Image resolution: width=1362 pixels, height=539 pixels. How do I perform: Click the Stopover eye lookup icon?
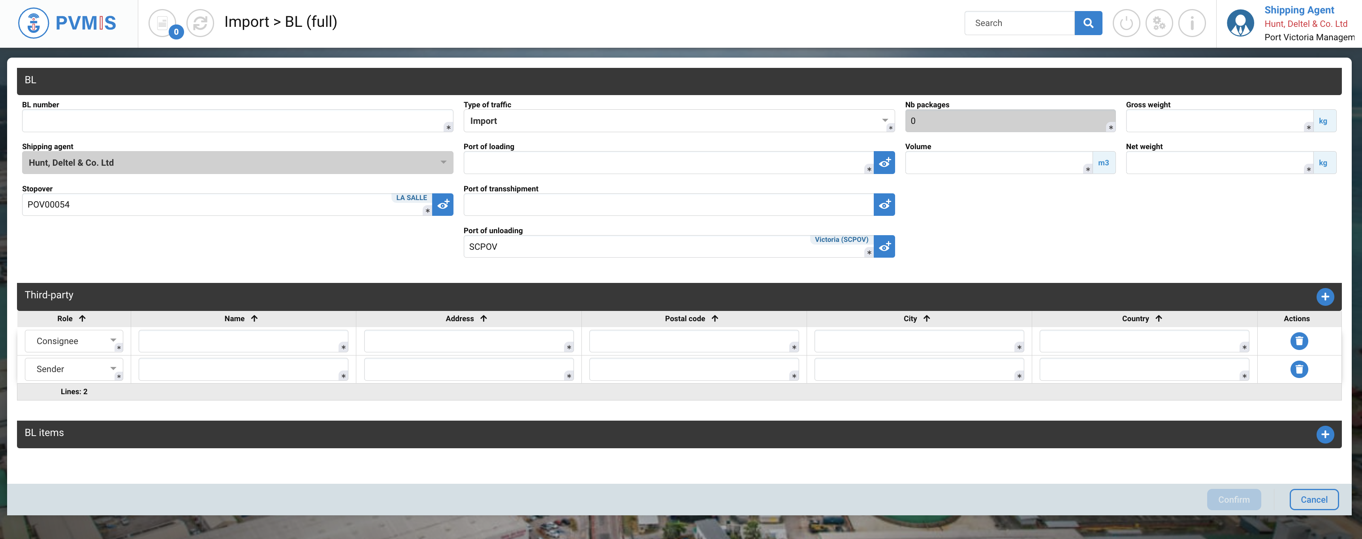[442, 204]
